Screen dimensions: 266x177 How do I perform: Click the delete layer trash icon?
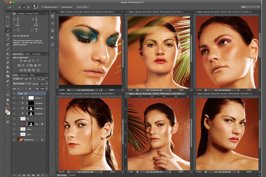coord(42,175)
